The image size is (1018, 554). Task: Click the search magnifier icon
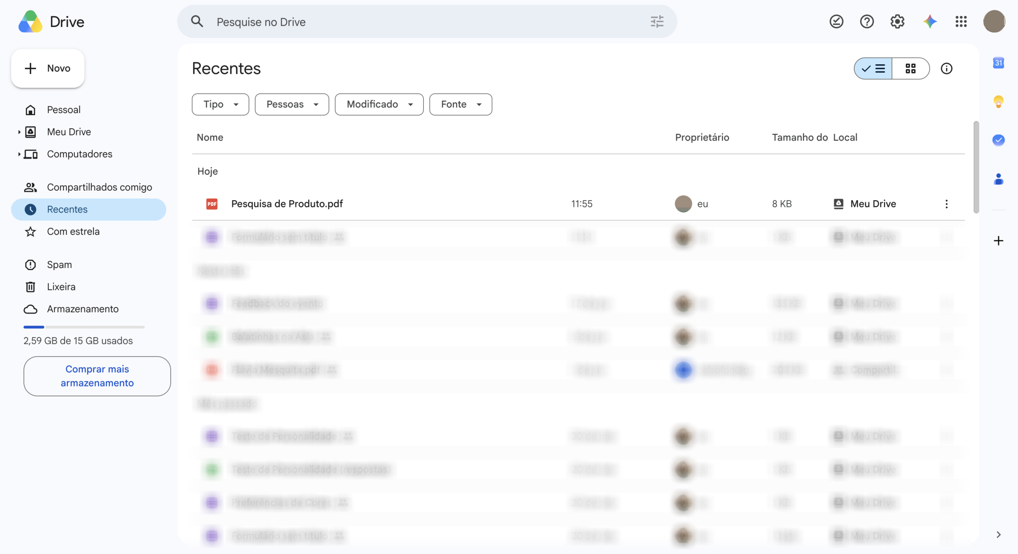point(197,21)
